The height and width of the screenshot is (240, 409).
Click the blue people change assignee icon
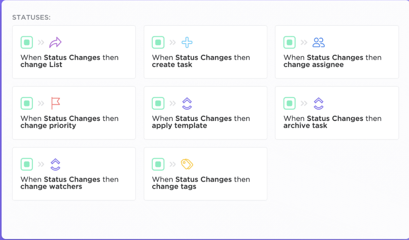pyautogui.click(x=318, y=43)
